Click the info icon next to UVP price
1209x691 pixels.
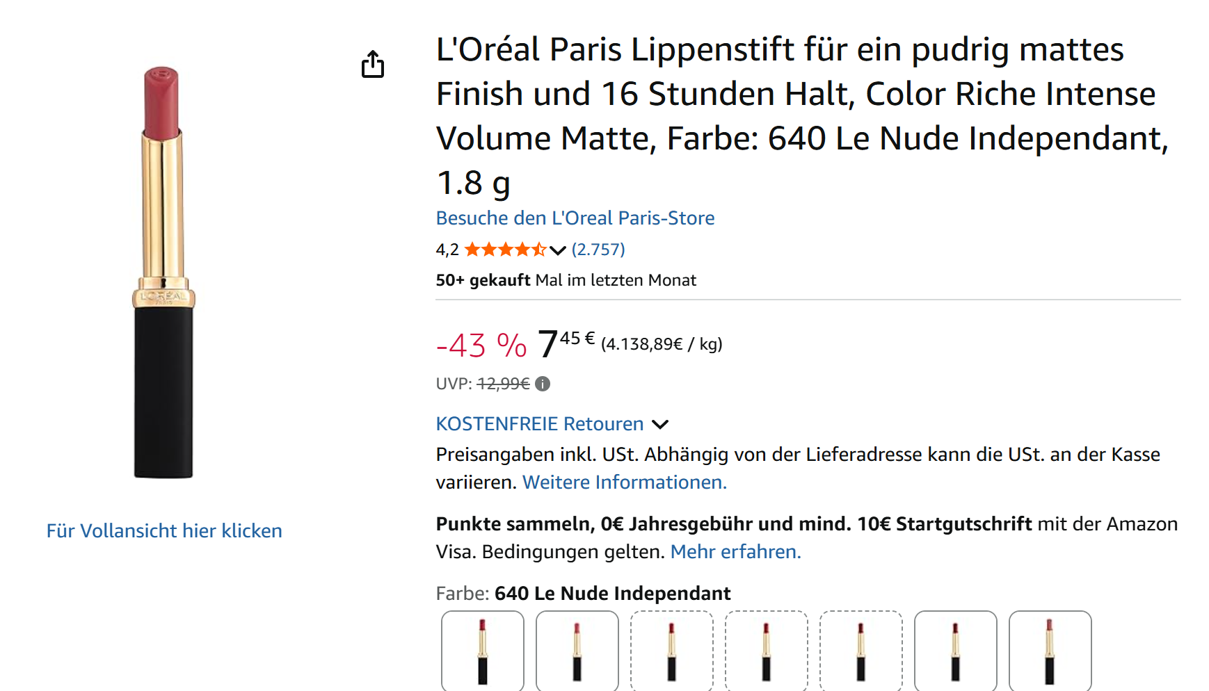(543, 384)
